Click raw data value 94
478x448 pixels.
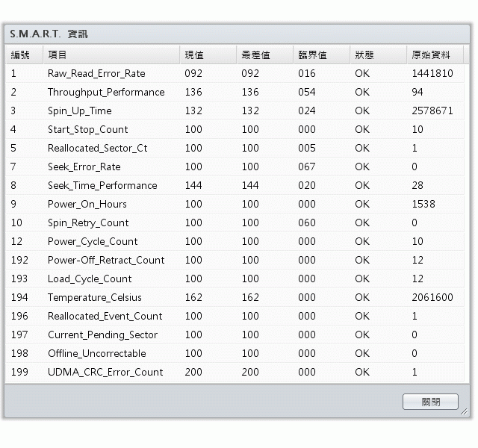click(x=418, y=92)
